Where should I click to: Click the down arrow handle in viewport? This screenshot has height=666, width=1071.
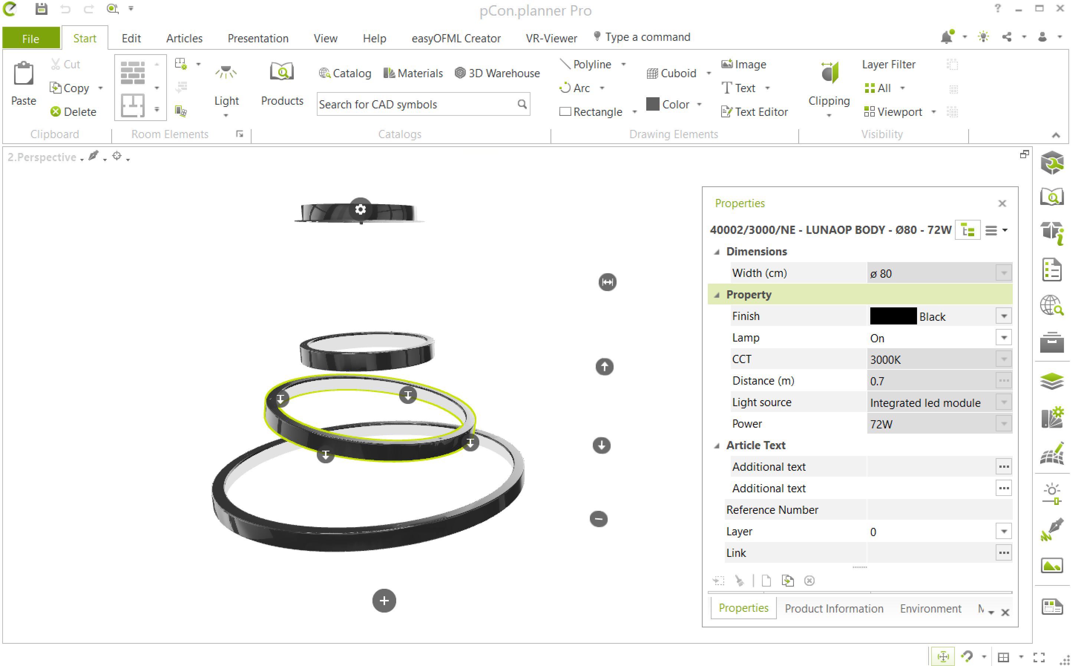pos(601,445)
